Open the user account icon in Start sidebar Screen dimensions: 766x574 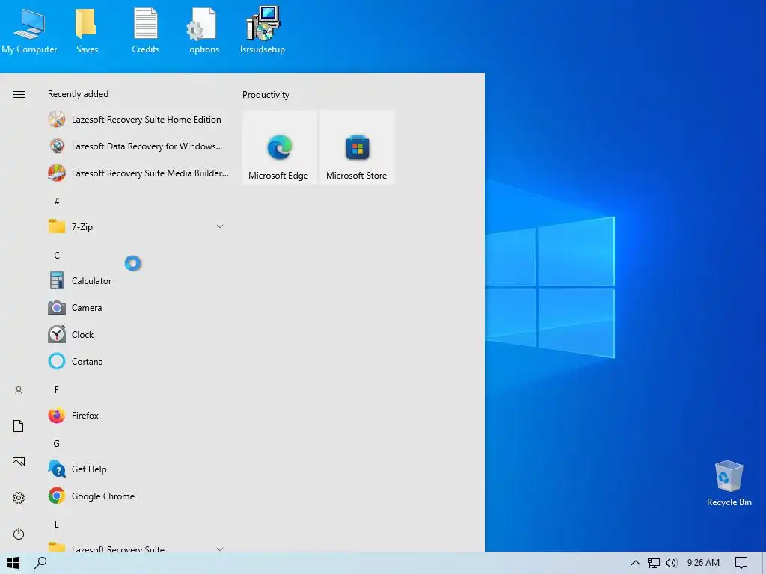19,390
